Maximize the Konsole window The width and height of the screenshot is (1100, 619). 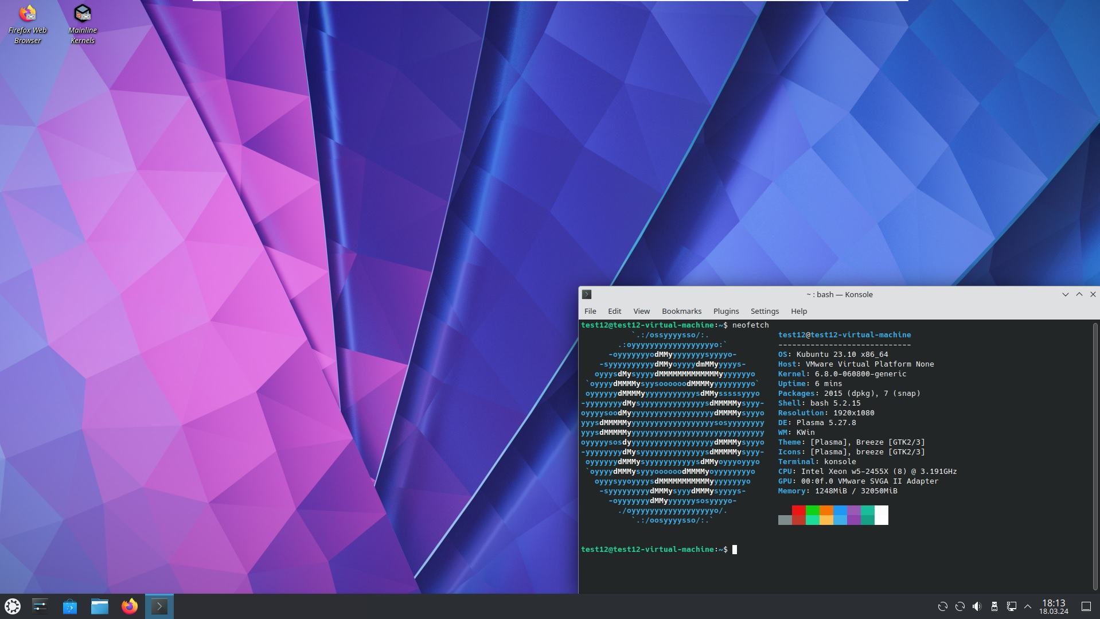(1079, 294)
